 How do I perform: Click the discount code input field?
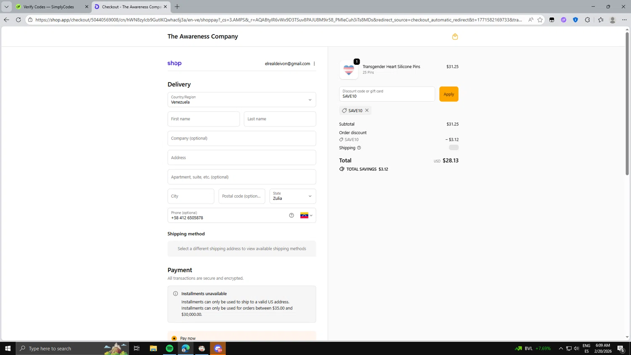[x=387, y=94]
